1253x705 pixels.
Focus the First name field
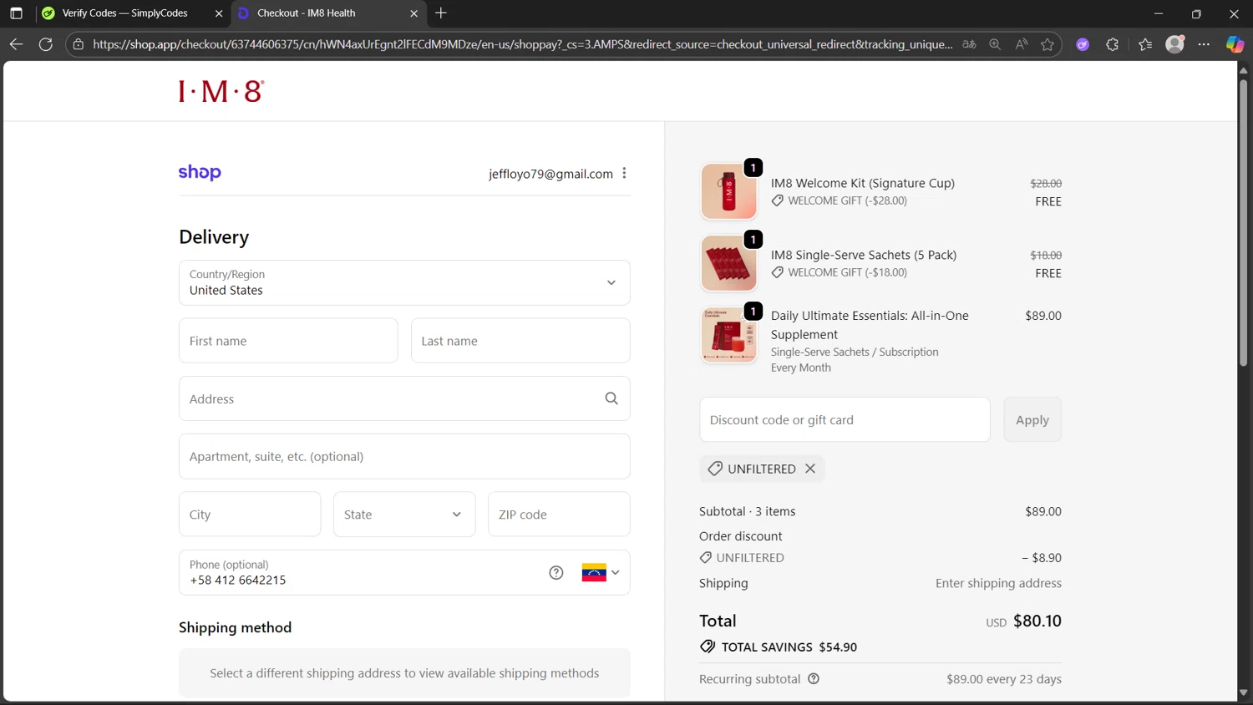(x=288, y=341)
